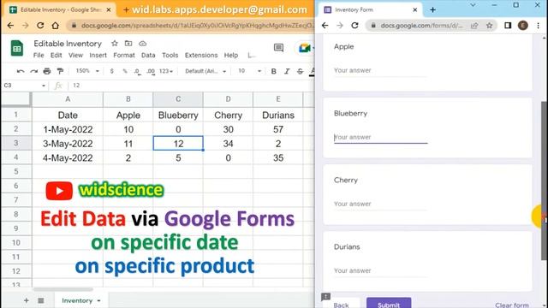Open the zoom 150% dropdown
The height and width of the screenshot is (308, 548).
87,71
